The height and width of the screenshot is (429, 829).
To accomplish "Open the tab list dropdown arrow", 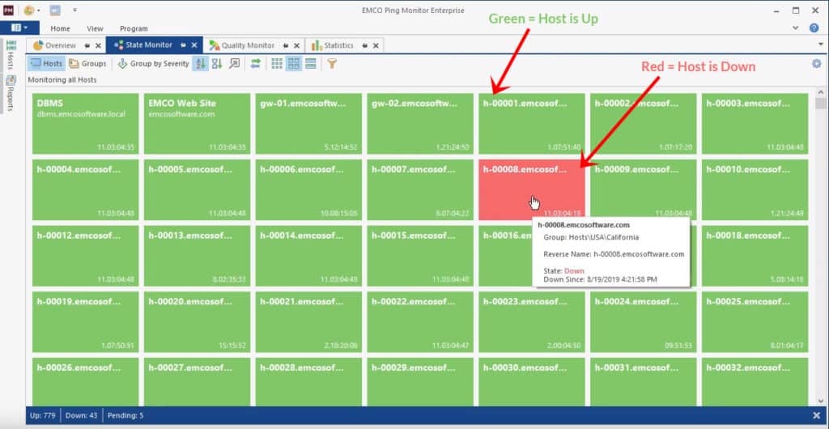I will [821, 45].
